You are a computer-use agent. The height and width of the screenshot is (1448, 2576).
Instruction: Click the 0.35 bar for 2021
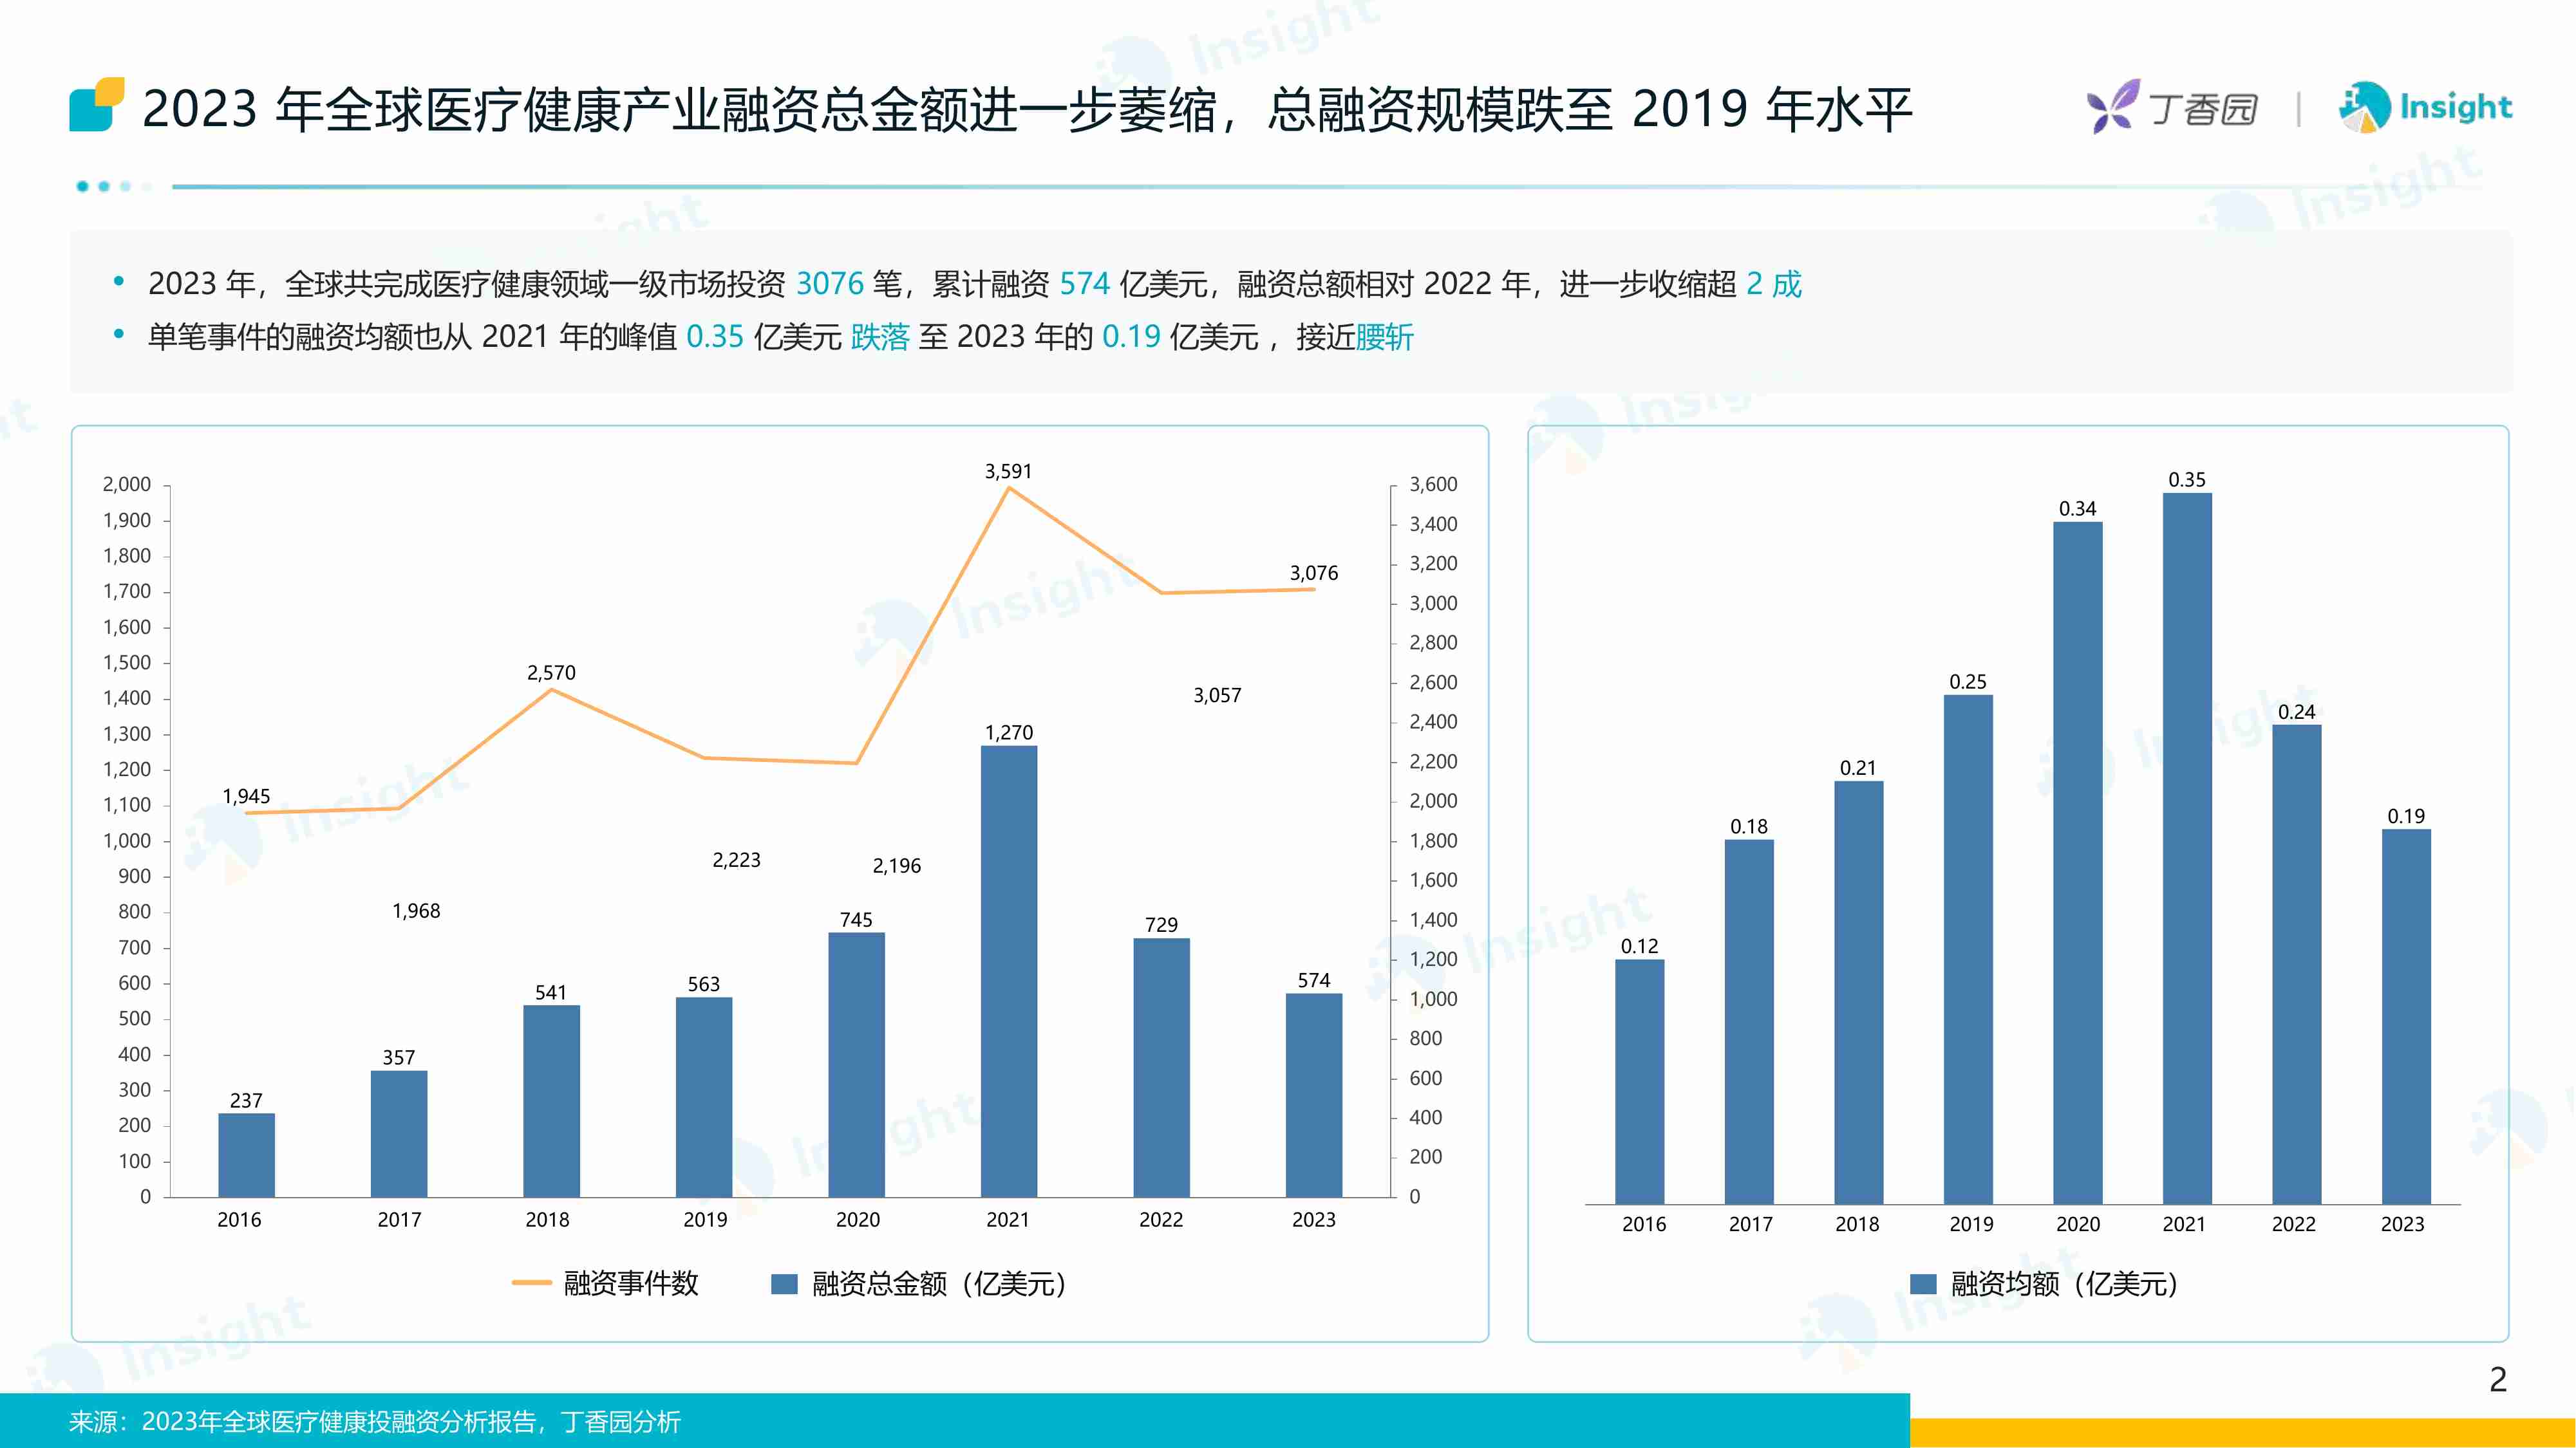click(x=2187, y=848)
